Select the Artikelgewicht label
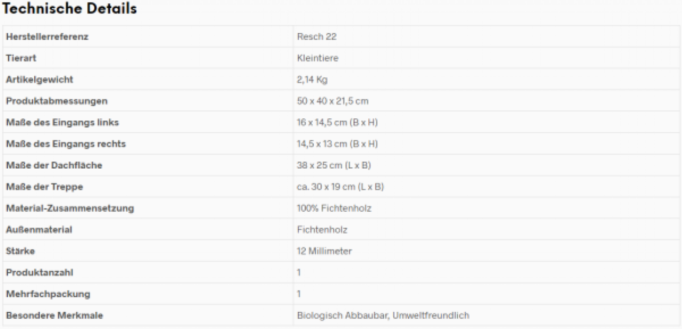The height and width of the screenshot is (329, 682). point(39,79)
